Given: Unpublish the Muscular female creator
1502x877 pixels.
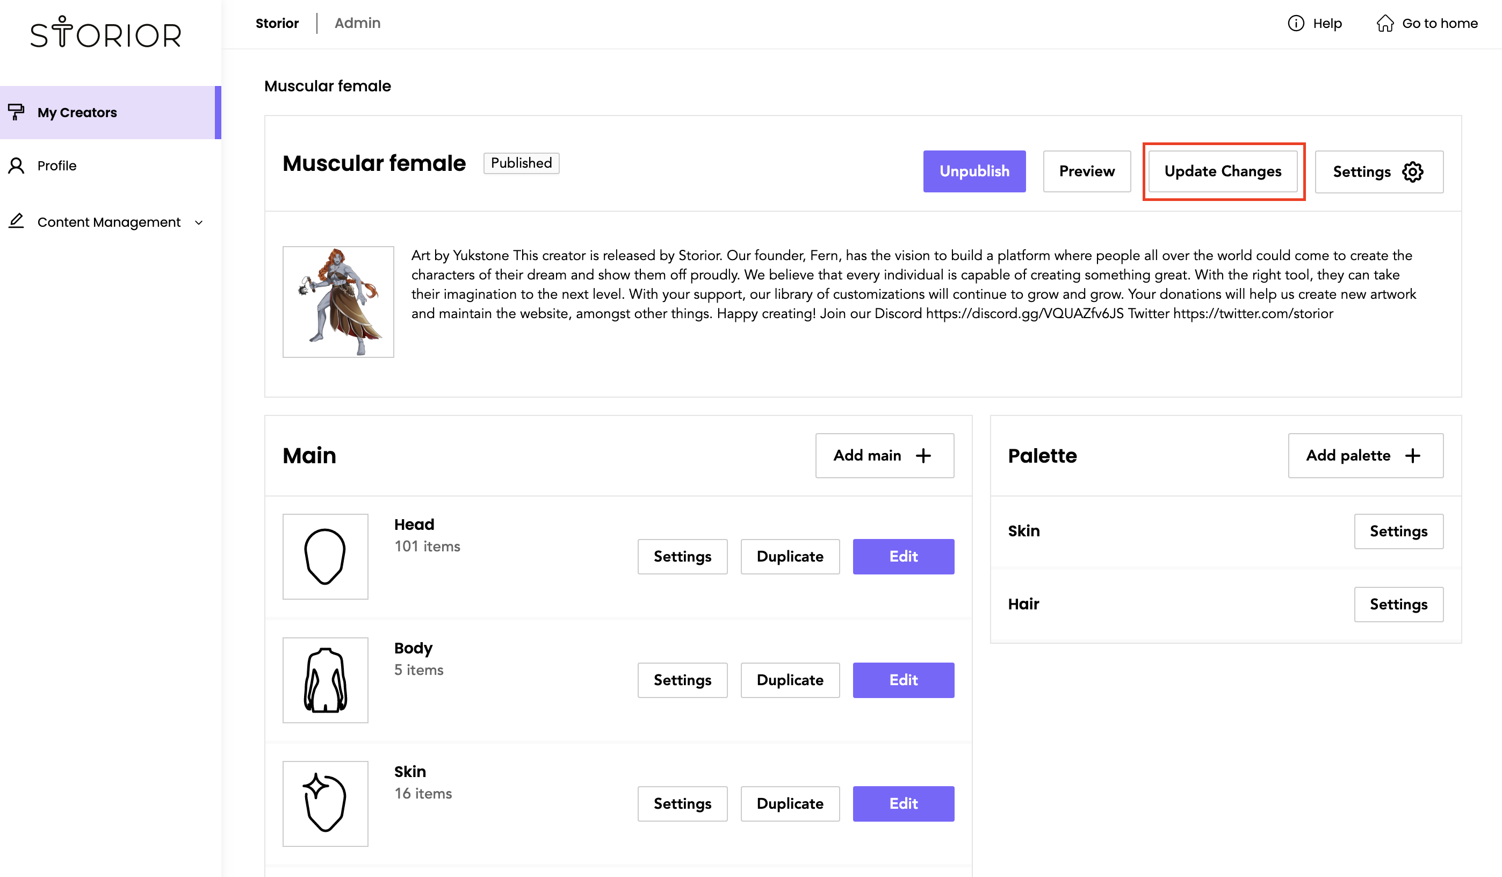Looking at the screenshot, I should click(974, 171).
